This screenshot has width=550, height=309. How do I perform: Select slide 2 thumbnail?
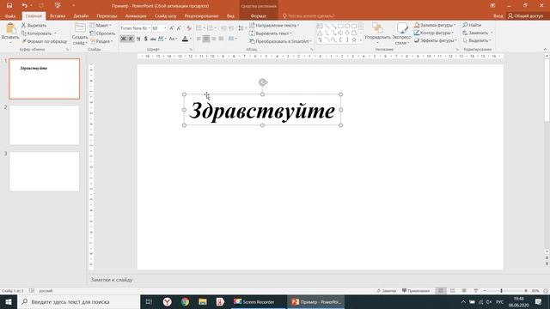tap(44, 125)
